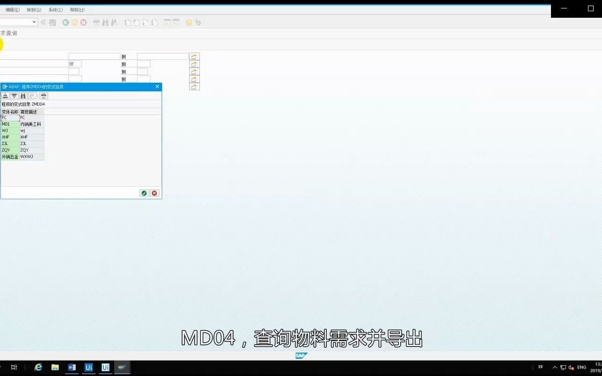Switch to SAP GUI taskbar icon
The image size is (602, 376).
click(122, 367)
